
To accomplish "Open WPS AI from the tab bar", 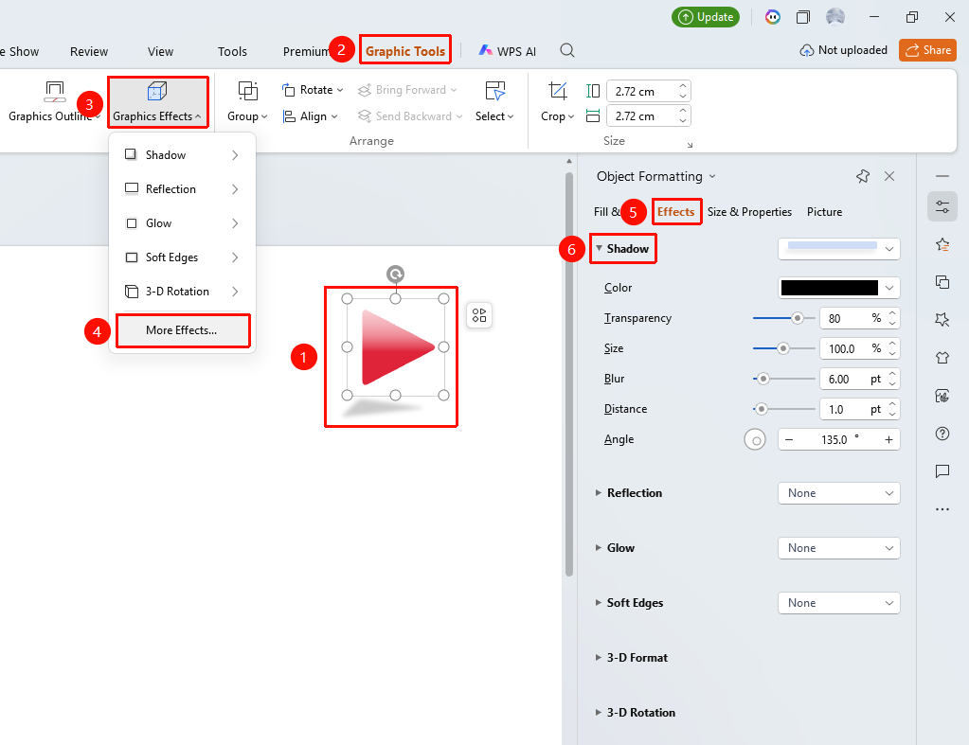I will coord(508,51).
